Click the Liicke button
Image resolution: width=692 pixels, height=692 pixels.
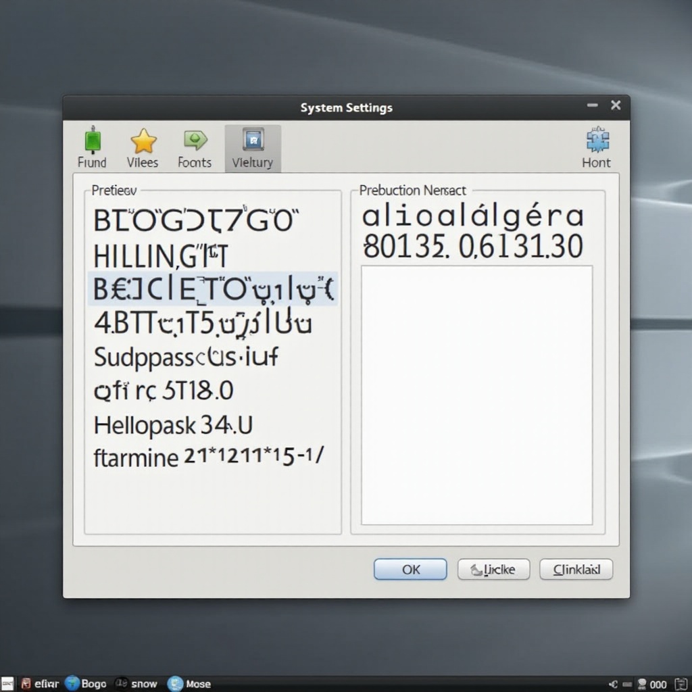tap(493, 569)
